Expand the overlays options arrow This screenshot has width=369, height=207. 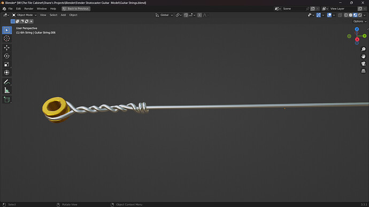334,15
